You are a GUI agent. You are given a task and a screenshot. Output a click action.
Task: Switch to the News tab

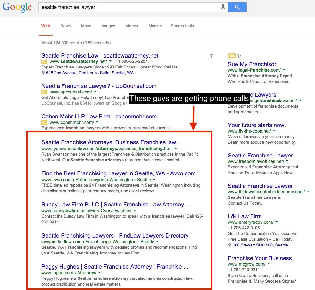pos(65,26)
